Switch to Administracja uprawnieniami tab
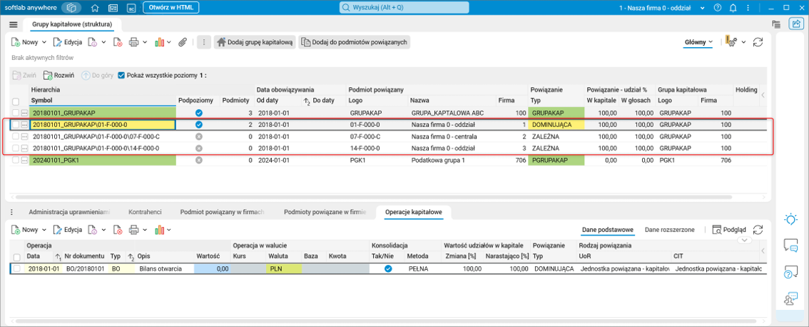This screenshot has width=809, height=327. click(x=70, y=212)
